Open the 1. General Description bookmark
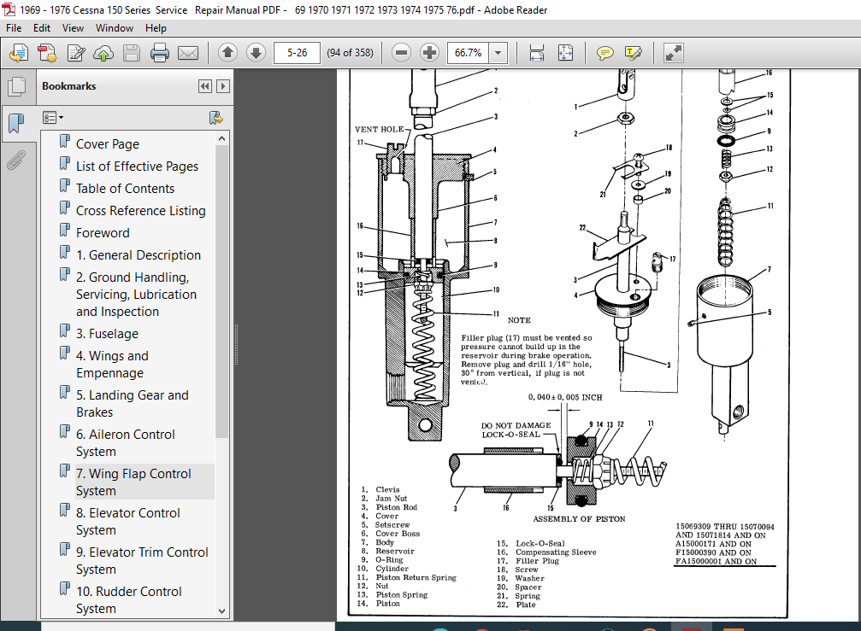The width and height of the screenshot is (861, 631). coord(139,255)
